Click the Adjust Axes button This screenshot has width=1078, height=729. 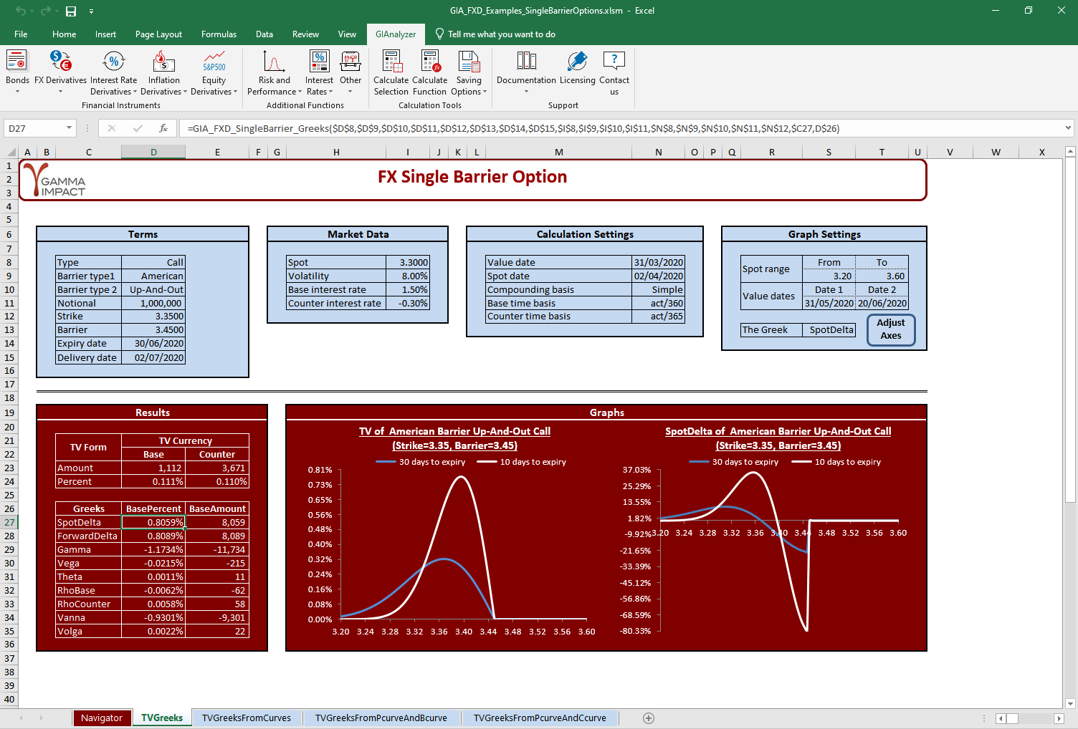tap(891, 329)
